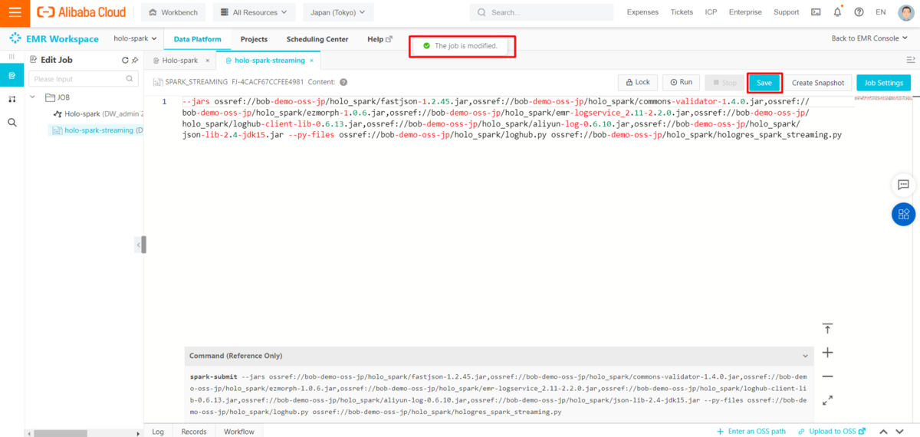This screenshot has height=437, width=920.
Task: Focus the top Search field
Action: 541,12
